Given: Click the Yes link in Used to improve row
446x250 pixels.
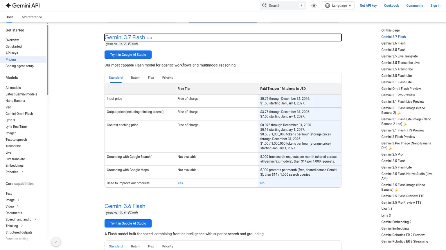Looking at the screenshot, I should pyautogui.click(x=180, y=183).
